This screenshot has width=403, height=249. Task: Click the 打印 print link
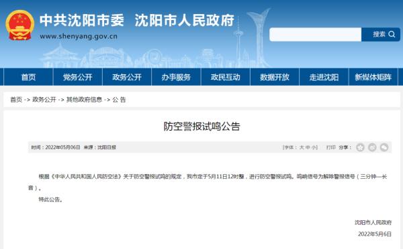[330, 147]
